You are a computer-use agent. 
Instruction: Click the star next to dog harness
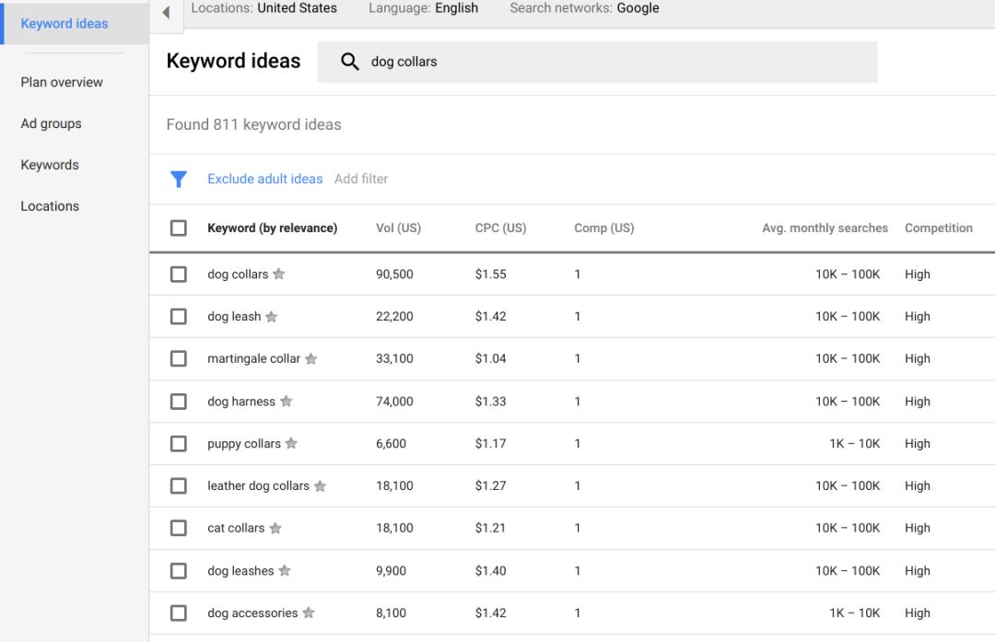tap(287, 402)
